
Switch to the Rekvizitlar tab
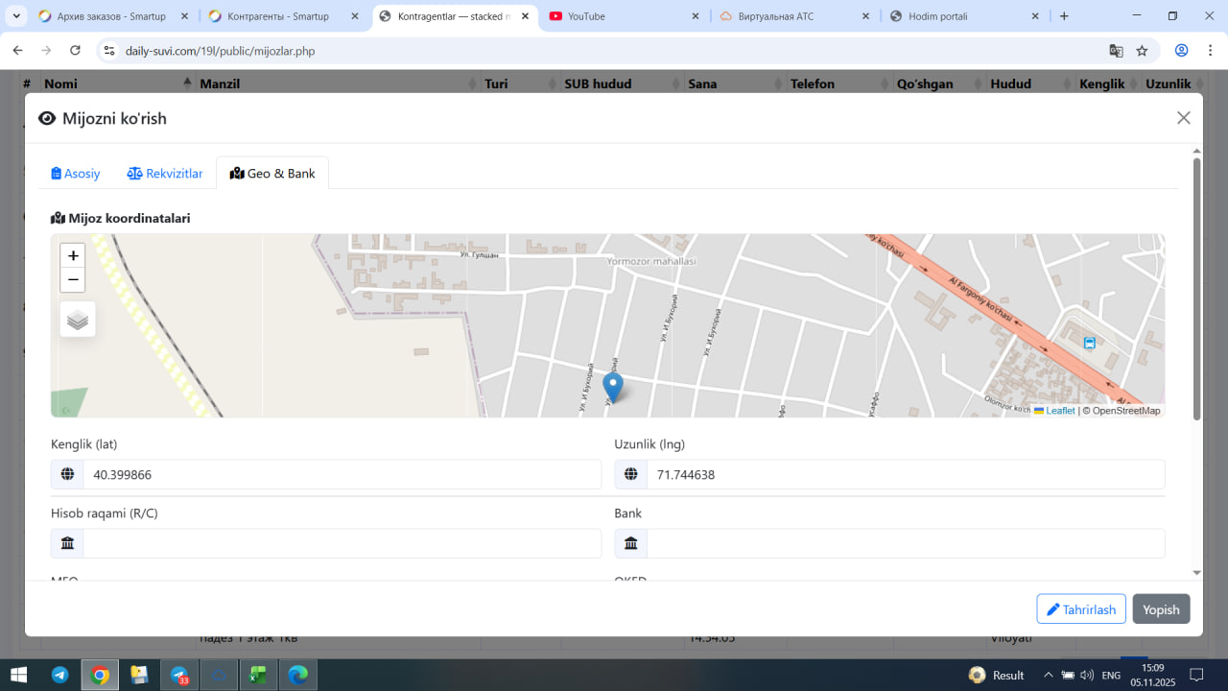[165, 174]
